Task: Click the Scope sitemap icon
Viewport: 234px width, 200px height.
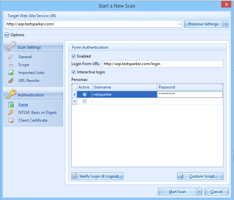Action: tap(11, 65)
